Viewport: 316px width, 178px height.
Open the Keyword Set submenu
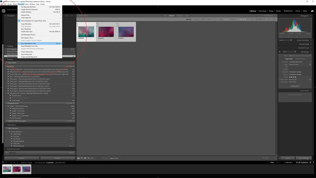pyautogui.click(x=40, y=15)
